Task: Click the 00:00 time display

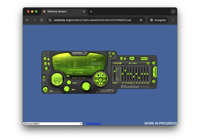Action: click(x=96, y=63)
